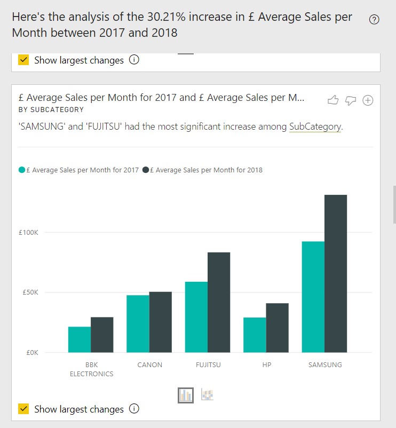Viewport: 396px width, 428px height.
Task: Add this visual with the plus icon
Action: (368, 100)
